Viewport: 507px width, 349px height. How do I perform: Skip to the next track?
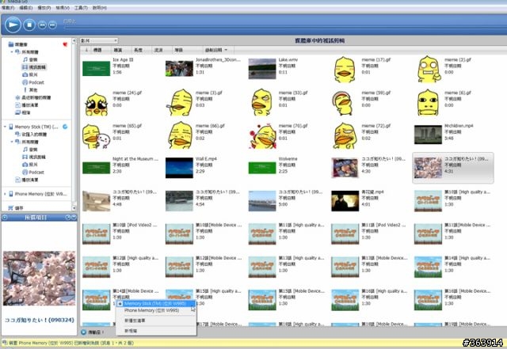click(52, 25)
